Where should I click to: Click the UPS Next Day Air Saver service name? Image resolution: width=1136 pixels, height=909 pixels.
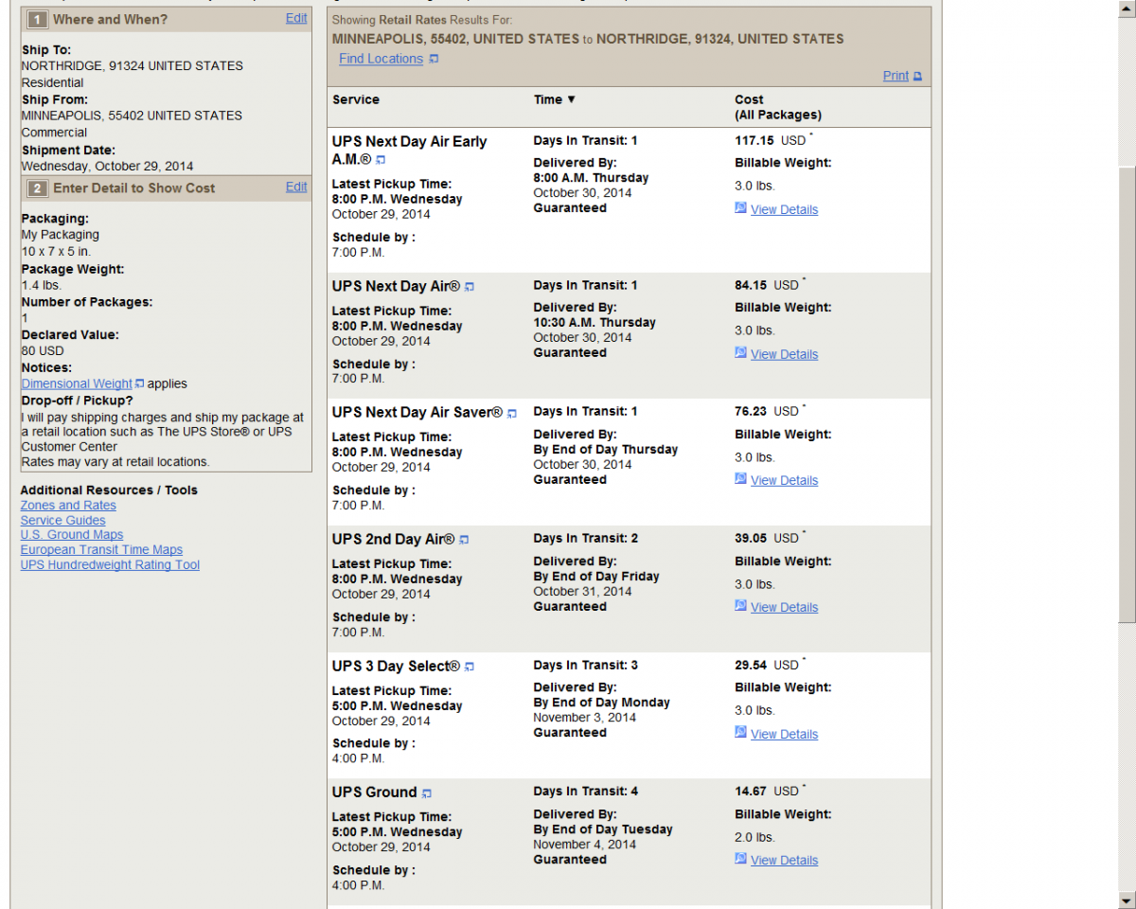coord(417,413)
